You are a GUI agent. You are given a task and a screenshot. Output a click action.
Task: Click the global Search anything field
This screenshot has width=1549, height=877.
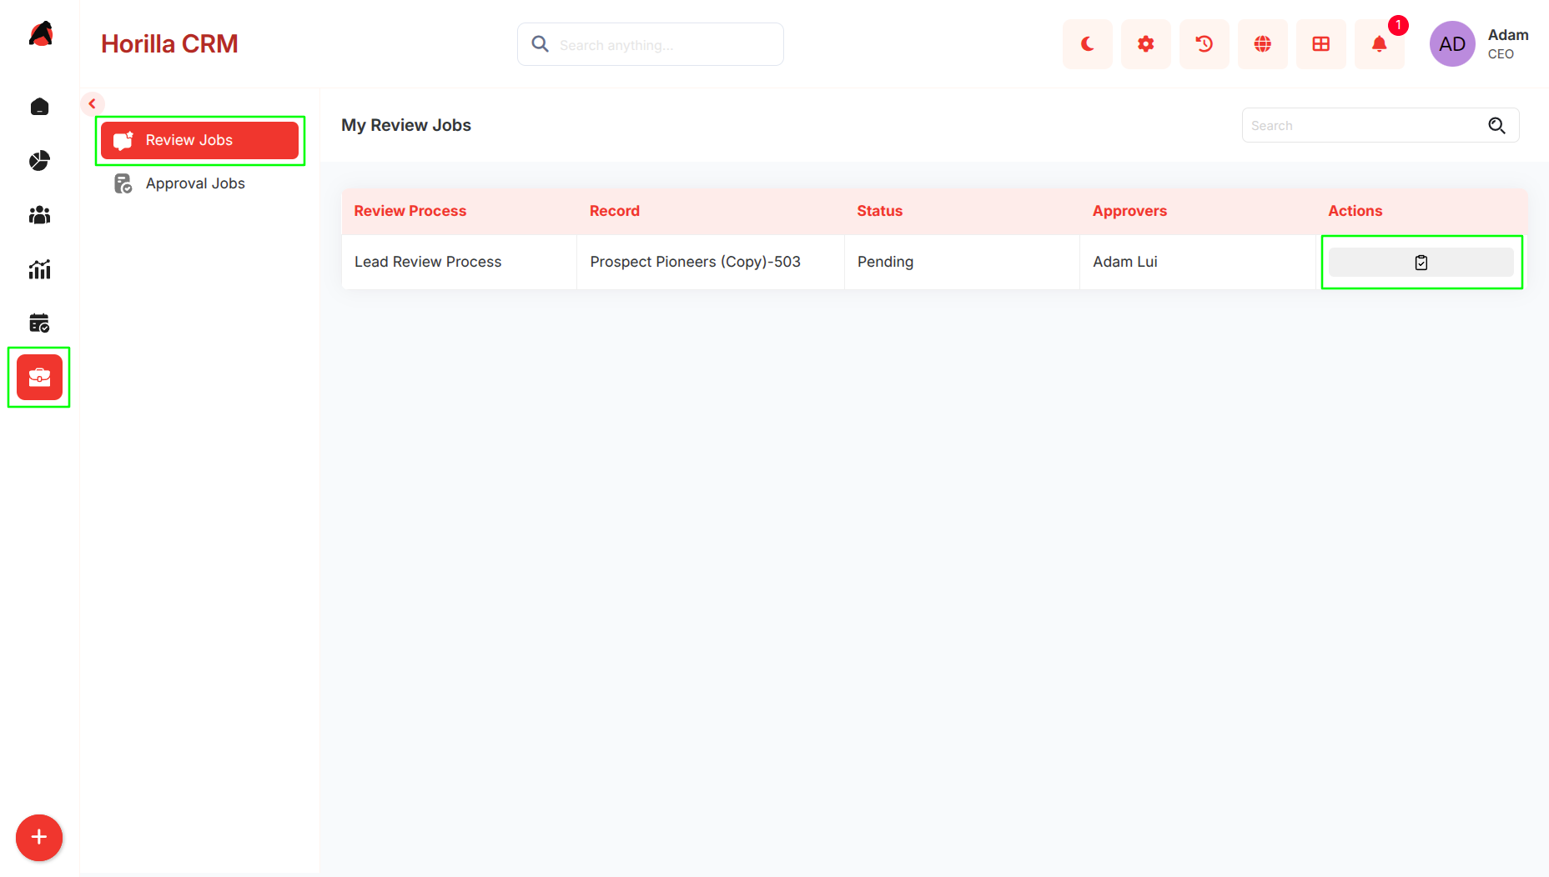pyautogui.click(x=651, y=44)
